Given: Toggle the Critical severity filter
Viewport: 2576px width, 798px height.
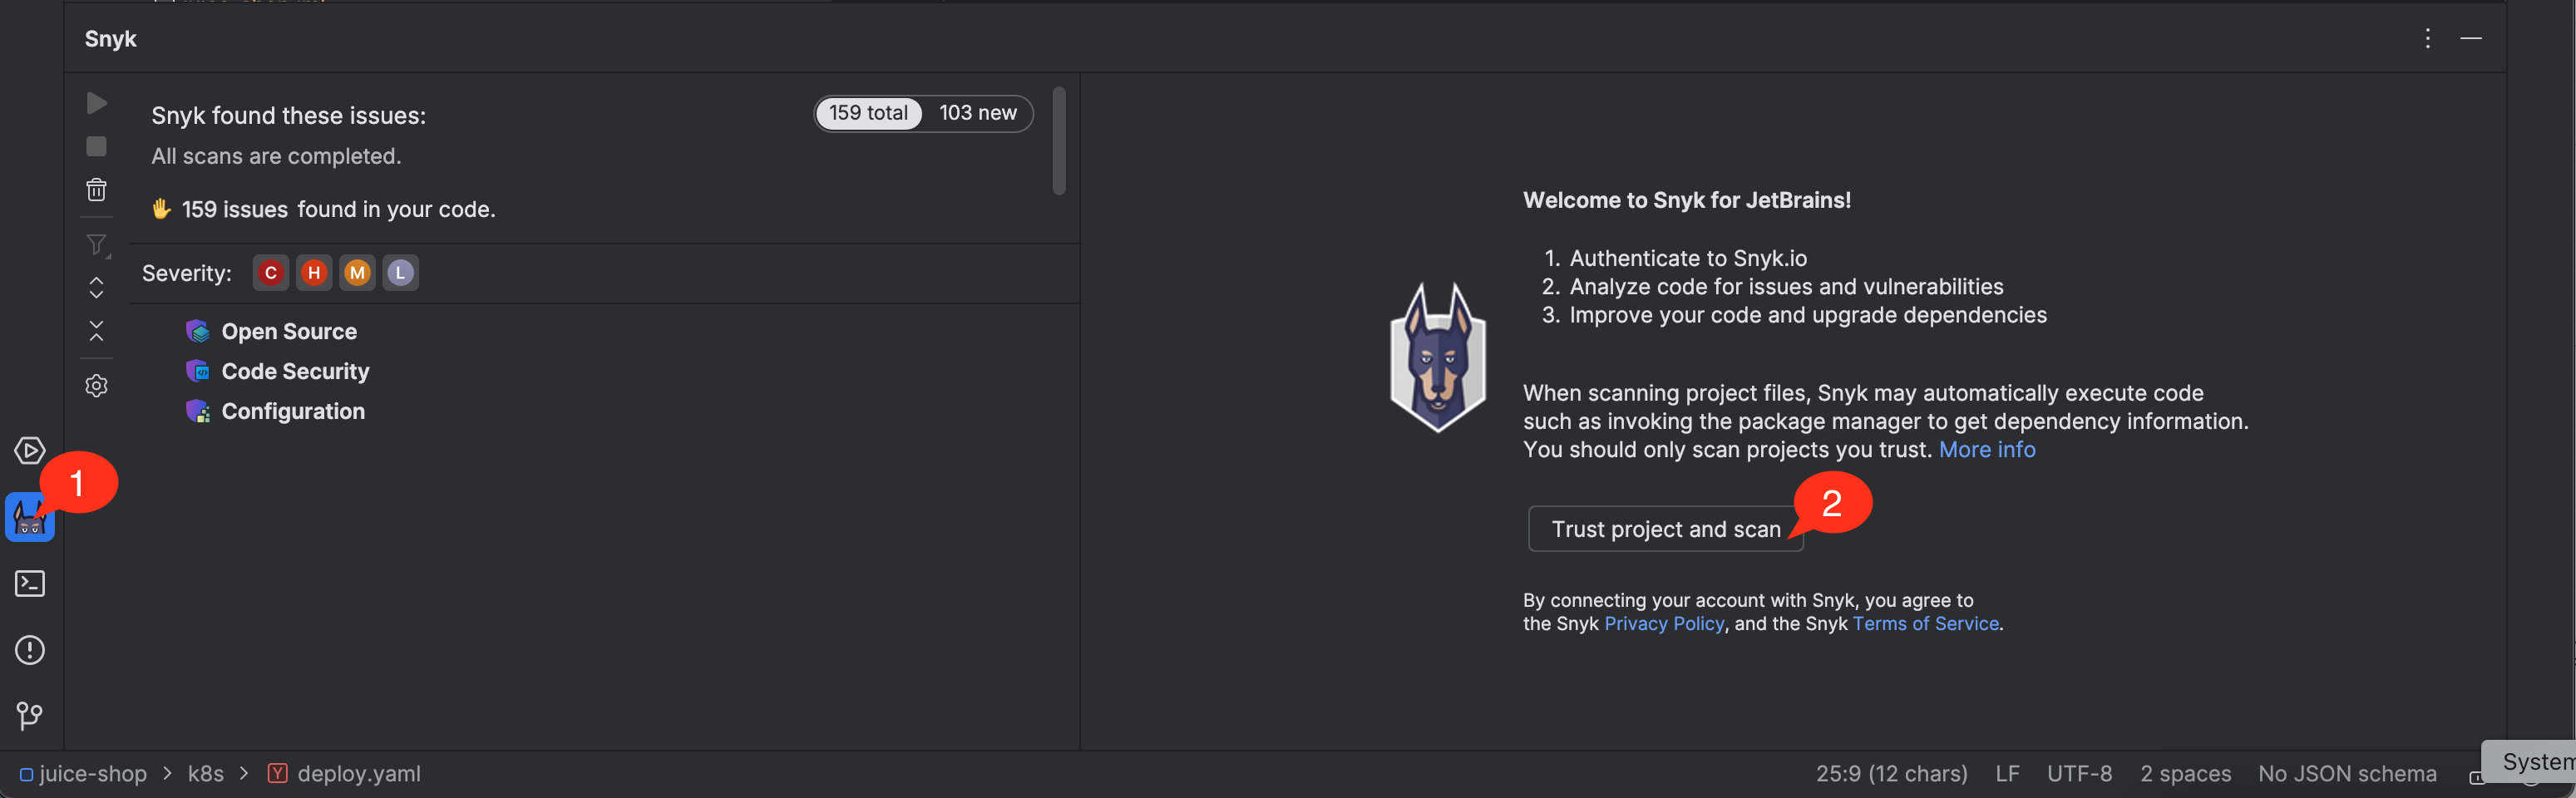Looking at the screenshot, I should 271,273.
